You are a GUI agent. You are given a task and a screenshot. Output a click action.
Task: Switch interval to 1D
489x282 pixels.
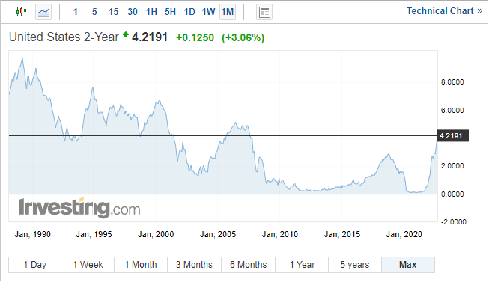189,12
